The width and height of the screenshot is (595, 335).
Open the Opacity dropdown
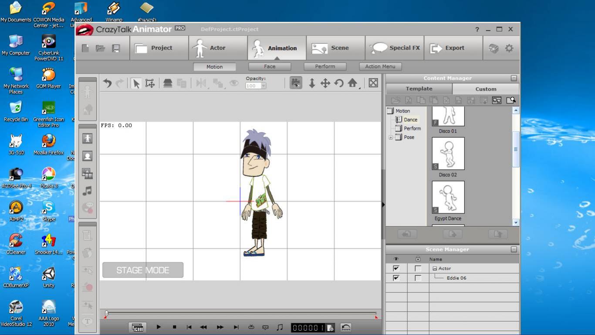[x=264, y=86]
